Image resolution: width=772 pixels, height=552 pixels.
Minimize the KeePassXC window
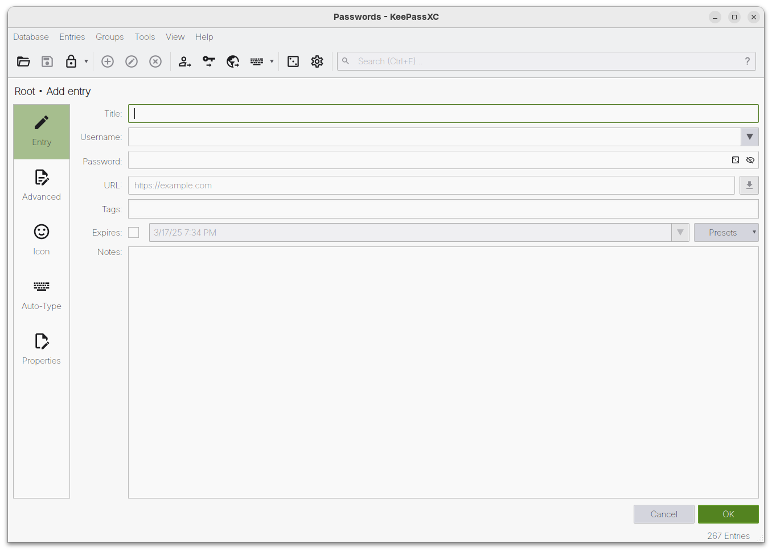[x=715, y=17]
